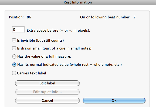This screenshot has width=156, height=112.
Task: Click the Extra space before input field
Action: 18,29
